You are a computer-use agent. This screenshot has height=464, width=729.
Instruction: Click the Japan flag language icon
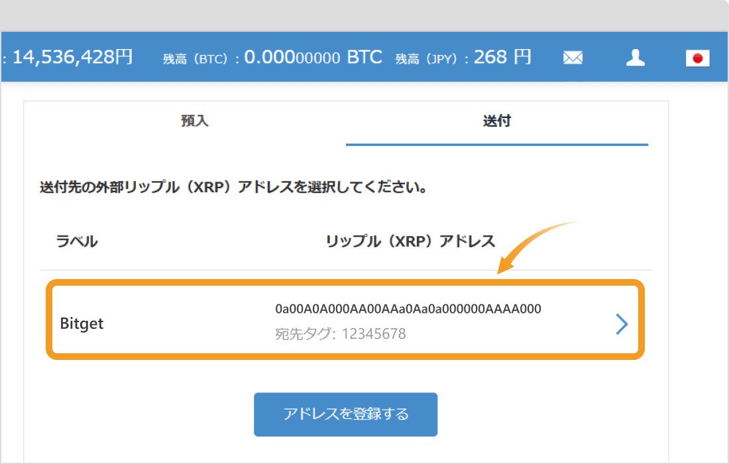(x=697, y=58)
